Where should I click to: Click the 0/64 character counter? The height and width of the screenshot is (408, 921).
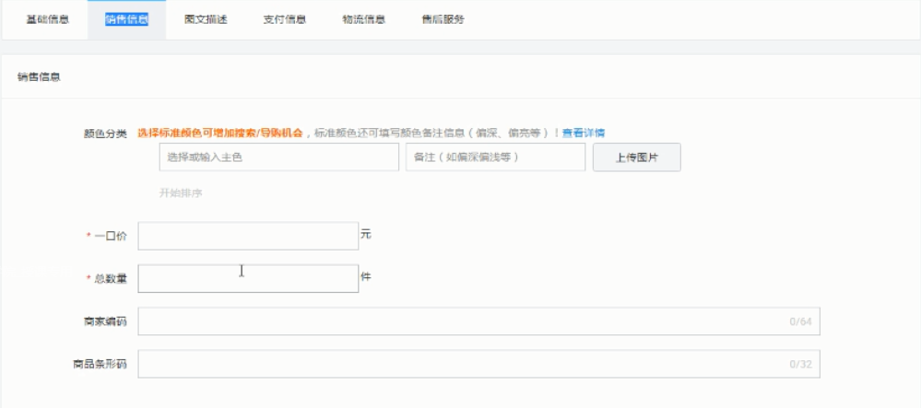799,322
